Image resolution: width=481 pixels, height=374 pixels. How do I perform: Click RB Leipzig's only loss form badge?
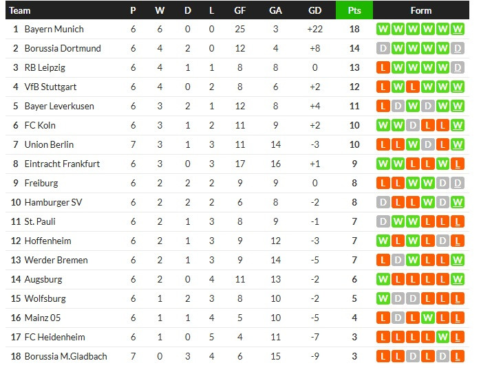pyautogui.click(x=383, y=67)
